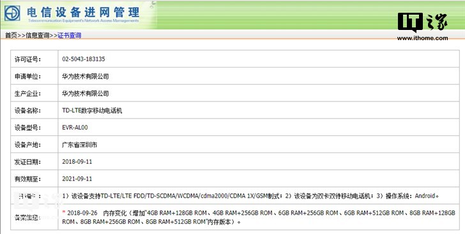Open the 信息查询 breadcrumb link
The width and height of the screenshot is (465, 234).
pos(37,36)
